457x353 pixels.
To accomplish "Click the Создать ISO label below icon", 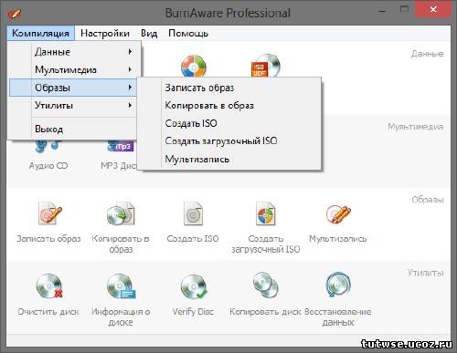I will click(193, 239).
